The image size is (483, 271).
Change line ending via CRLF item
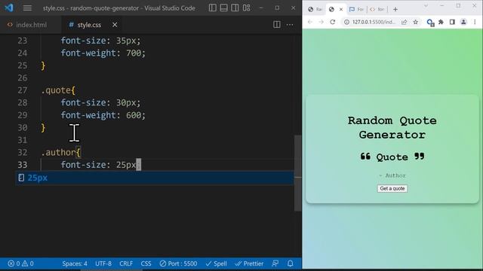(x=126, y=263)
